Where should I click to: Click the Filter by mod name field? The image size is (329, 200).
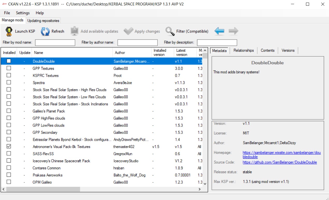[x=55, y=42]
